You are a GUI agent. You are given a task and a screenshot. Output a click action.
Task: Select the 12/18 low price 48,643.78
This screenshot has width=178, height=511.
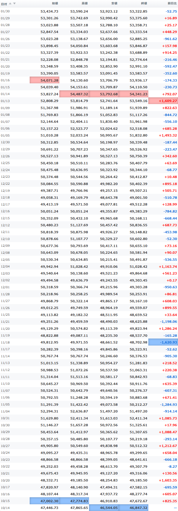[x=109, y=198]
